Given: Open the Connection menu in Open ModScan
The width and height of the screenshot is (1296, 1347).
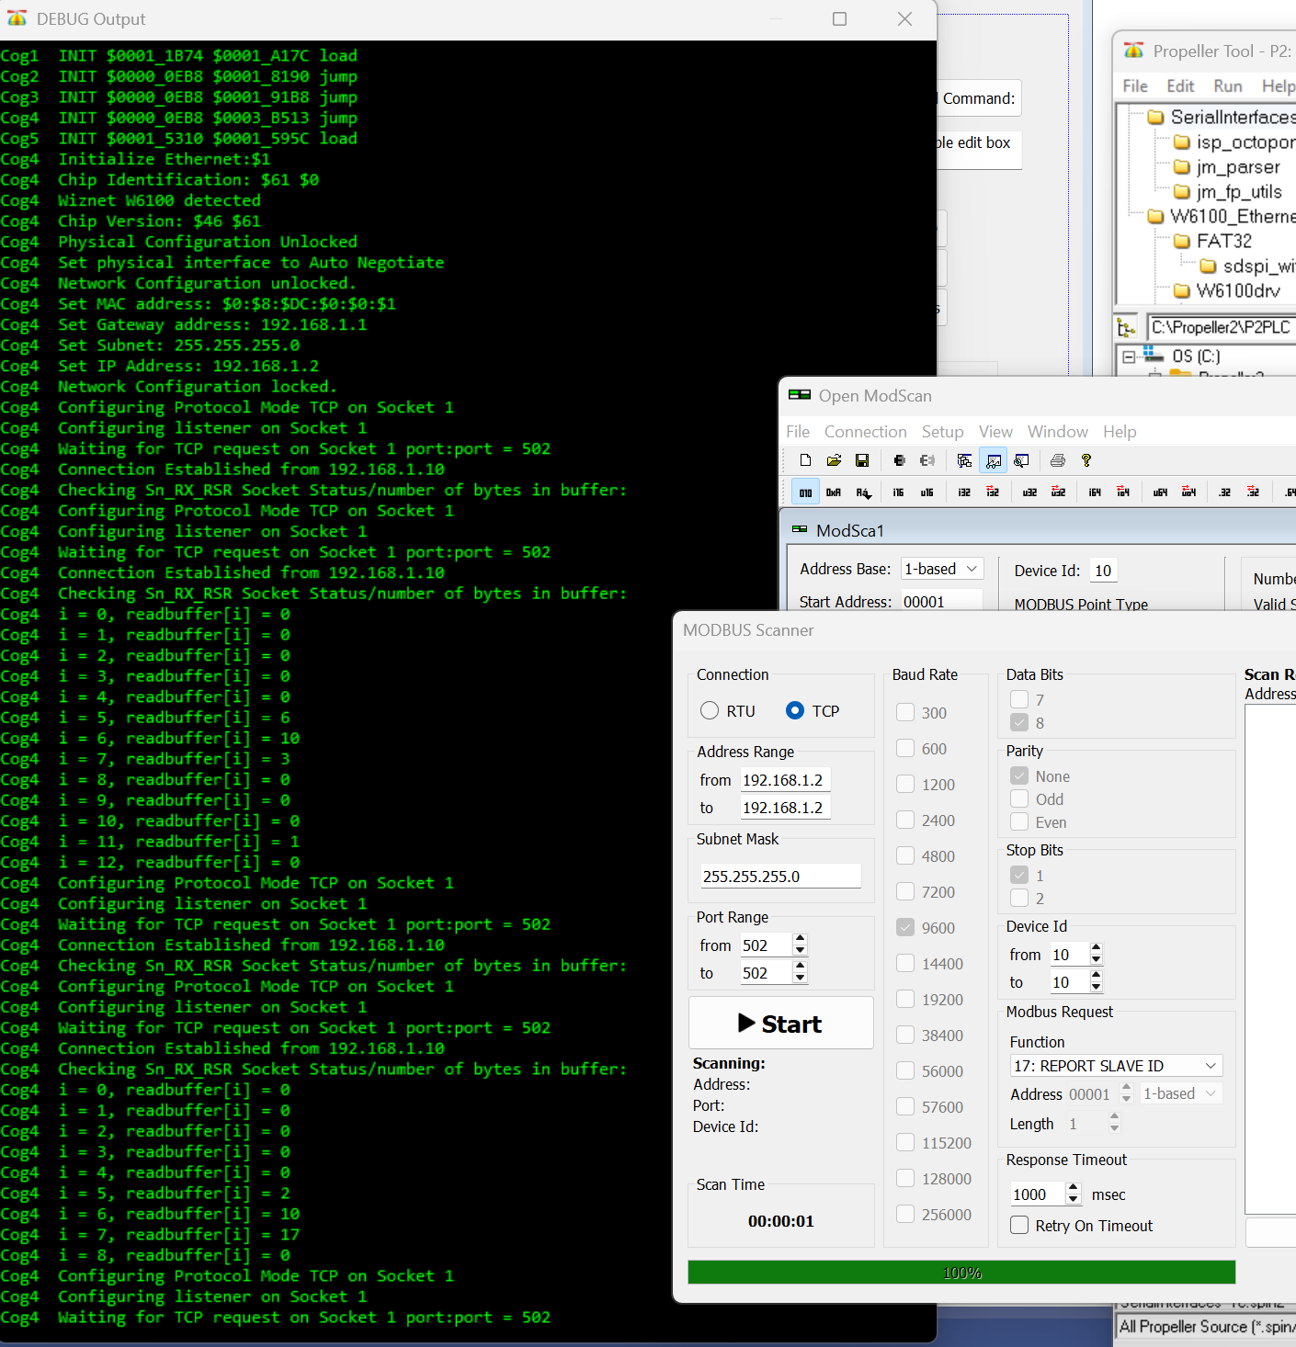Looking at the screenshot, I should pyautogui.click(x=865, y=431).
